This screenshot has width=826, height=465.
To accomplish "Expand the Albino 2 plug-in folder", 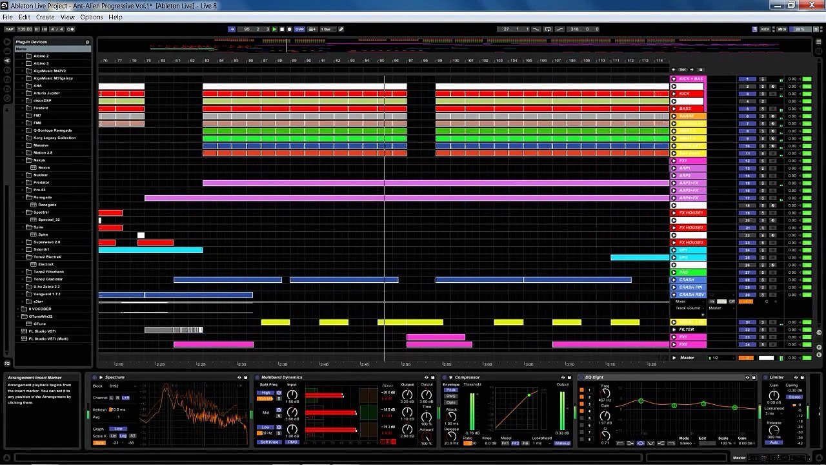I will (x=22, y=56).
